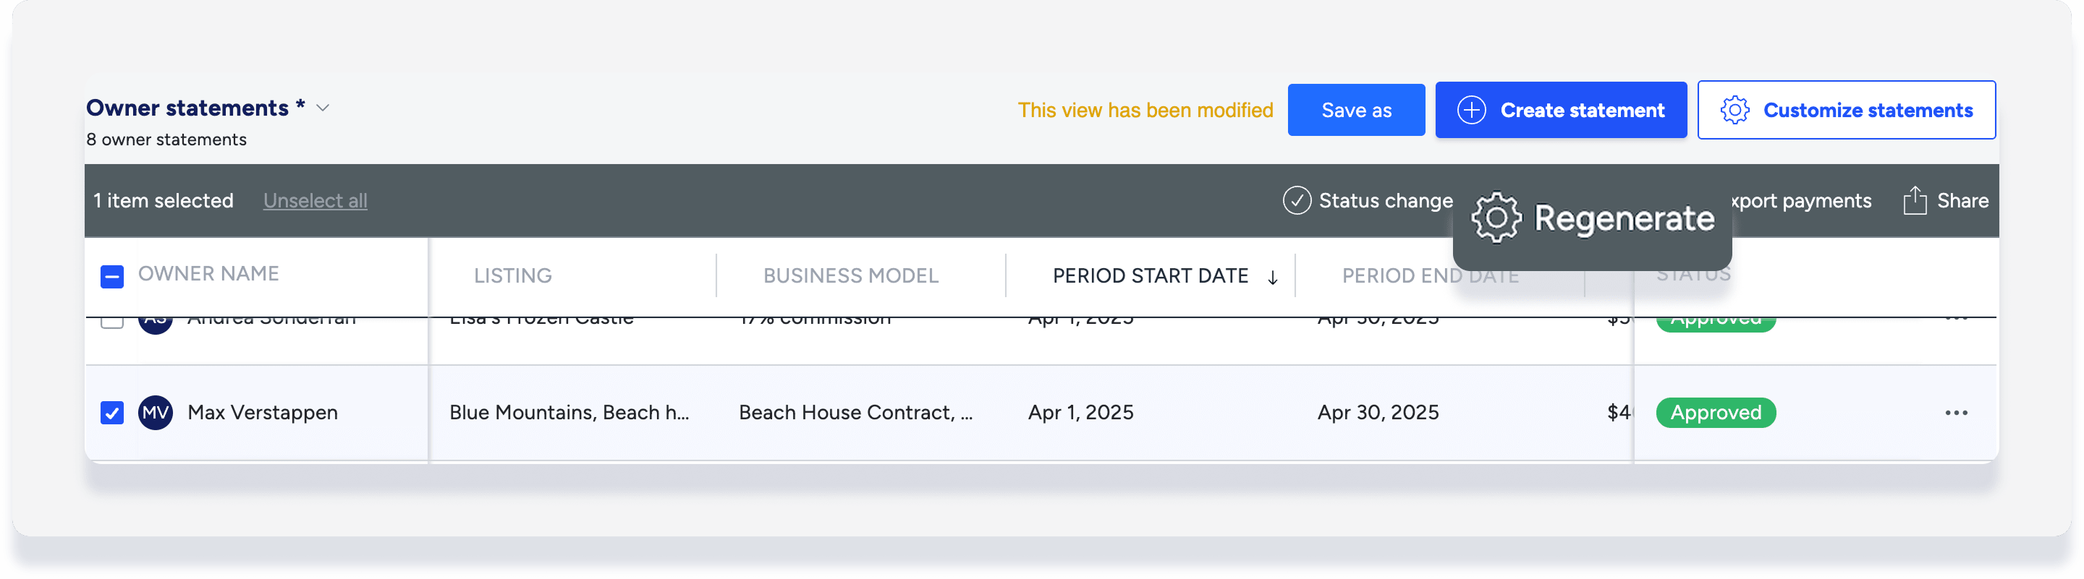The height and width of the screenshot is (579, 2084).
Task: Expand the Owner statements view dropdown
Action: (323, 108)
